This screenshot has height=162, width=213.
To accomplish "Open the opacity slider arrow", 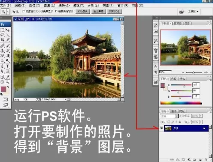I will pos(201,116).
